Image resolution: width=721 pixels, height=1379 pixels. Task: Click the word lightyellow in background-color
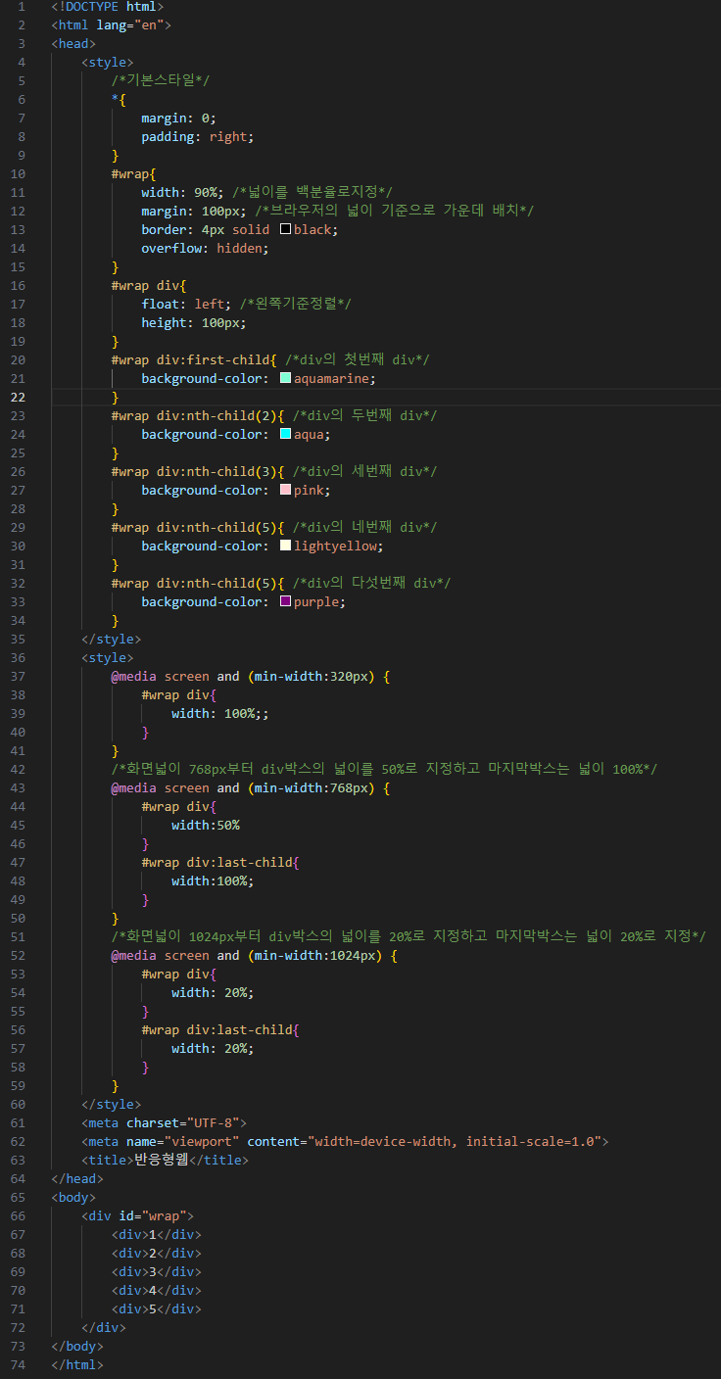[335, 546]
